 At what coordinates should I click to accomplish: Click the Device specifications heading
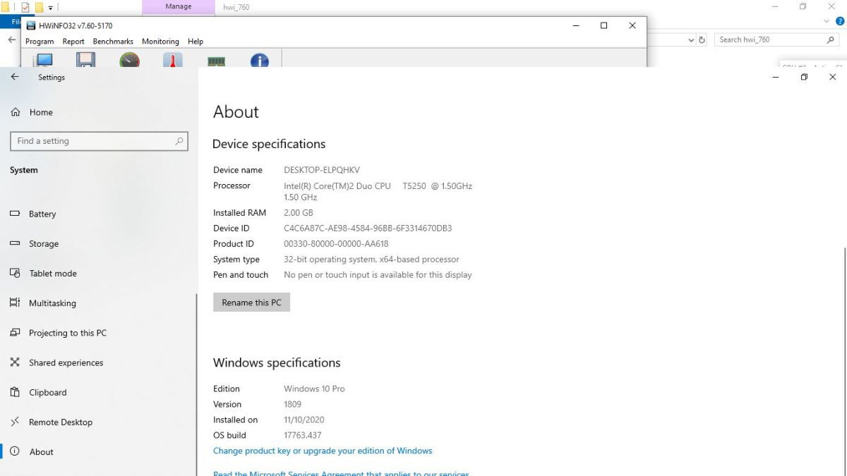[269, 144]
